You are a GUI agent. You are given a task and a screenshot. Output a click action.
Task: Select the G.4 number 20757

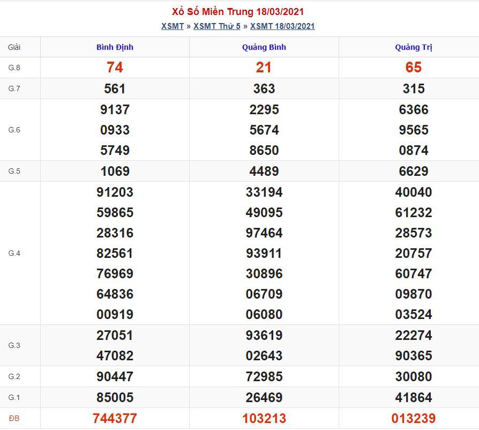tap(413, 253)
